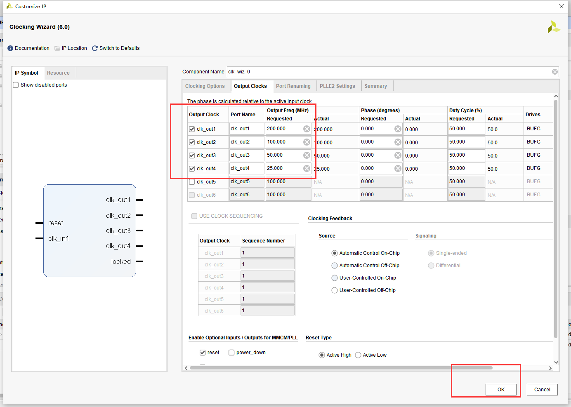The image size is (571, 407).
Task: Click the IP Location folder icon
Action: tap(57, 48)
